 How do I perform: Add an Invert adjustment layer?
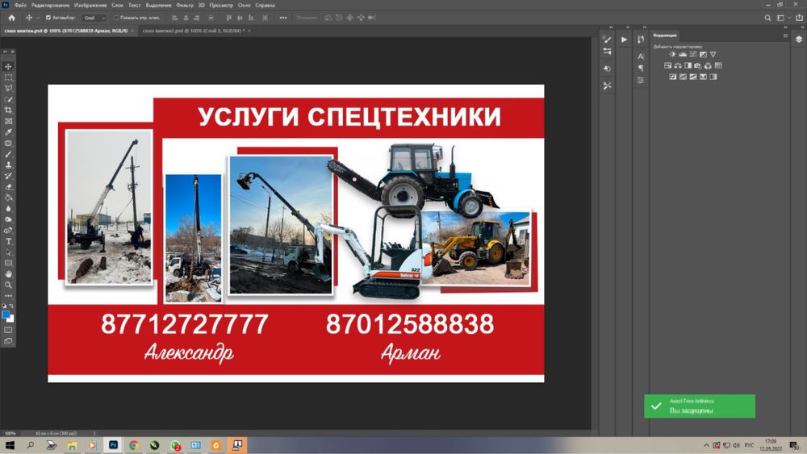673,77
